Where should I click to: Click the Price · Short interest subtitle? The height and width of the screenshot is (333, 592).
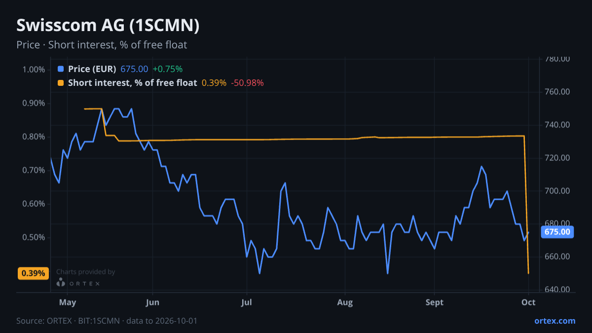point(102,45)
